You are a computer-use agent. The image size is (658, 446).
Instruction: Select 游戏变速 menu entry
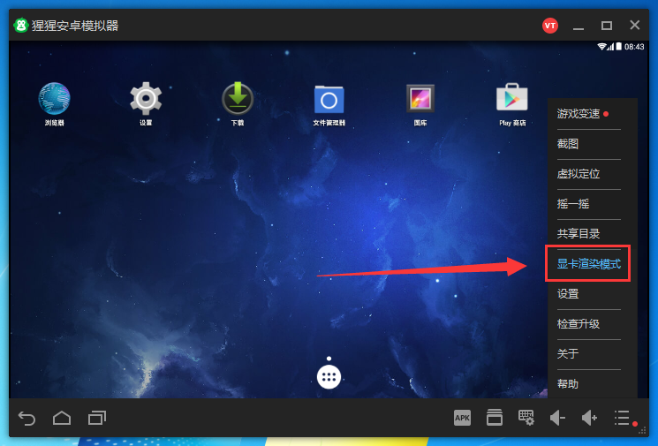pos(579,114)
